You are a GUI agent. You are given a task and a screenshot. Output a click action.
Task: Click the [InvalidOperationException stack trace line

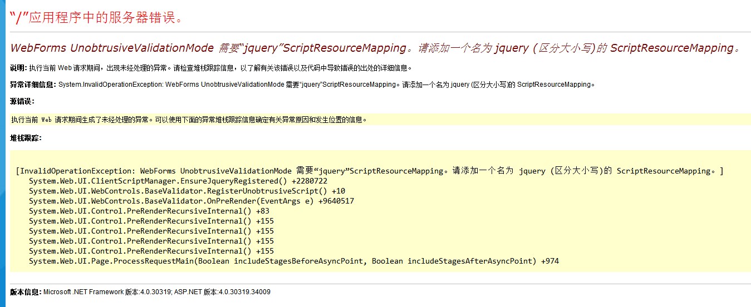370,171
